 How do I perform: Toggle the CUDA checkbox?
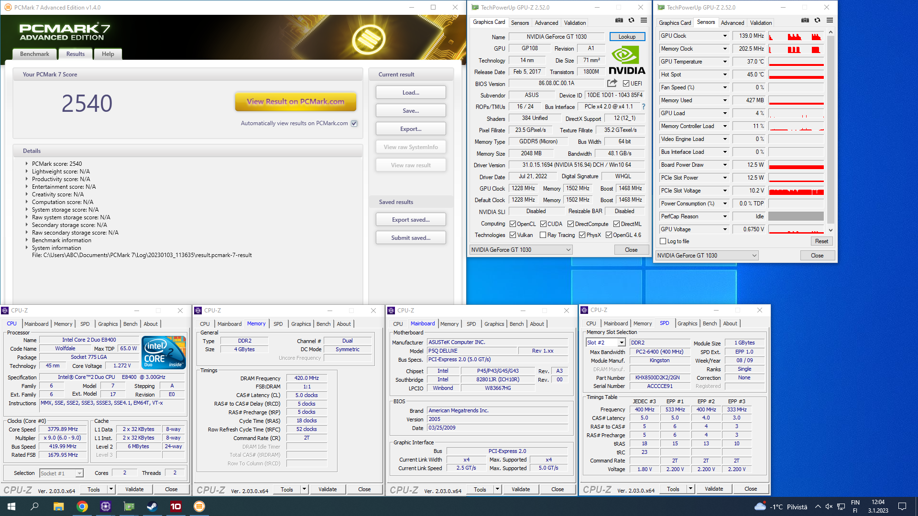(x=543, y=224)
